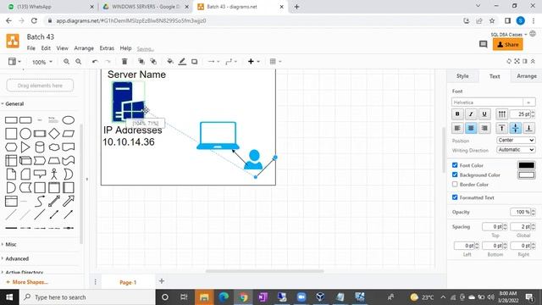Image resolution: width=542 pixels, height=305 pixels.
Task: Click the Windows search box in taskbar
Action: click(x=87, y=297)
